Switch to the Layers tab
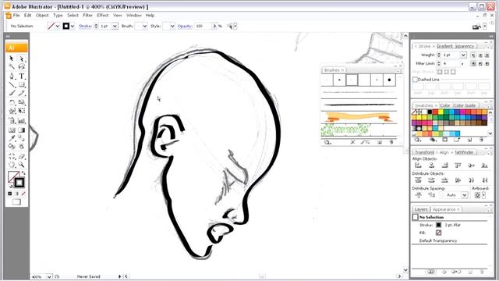499x281 pixels. (x=421, y=209)
